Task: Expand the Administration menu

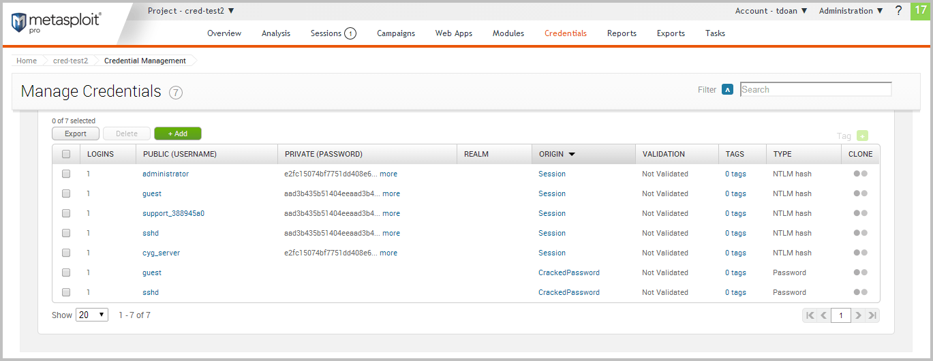Action: pos(851,11)
